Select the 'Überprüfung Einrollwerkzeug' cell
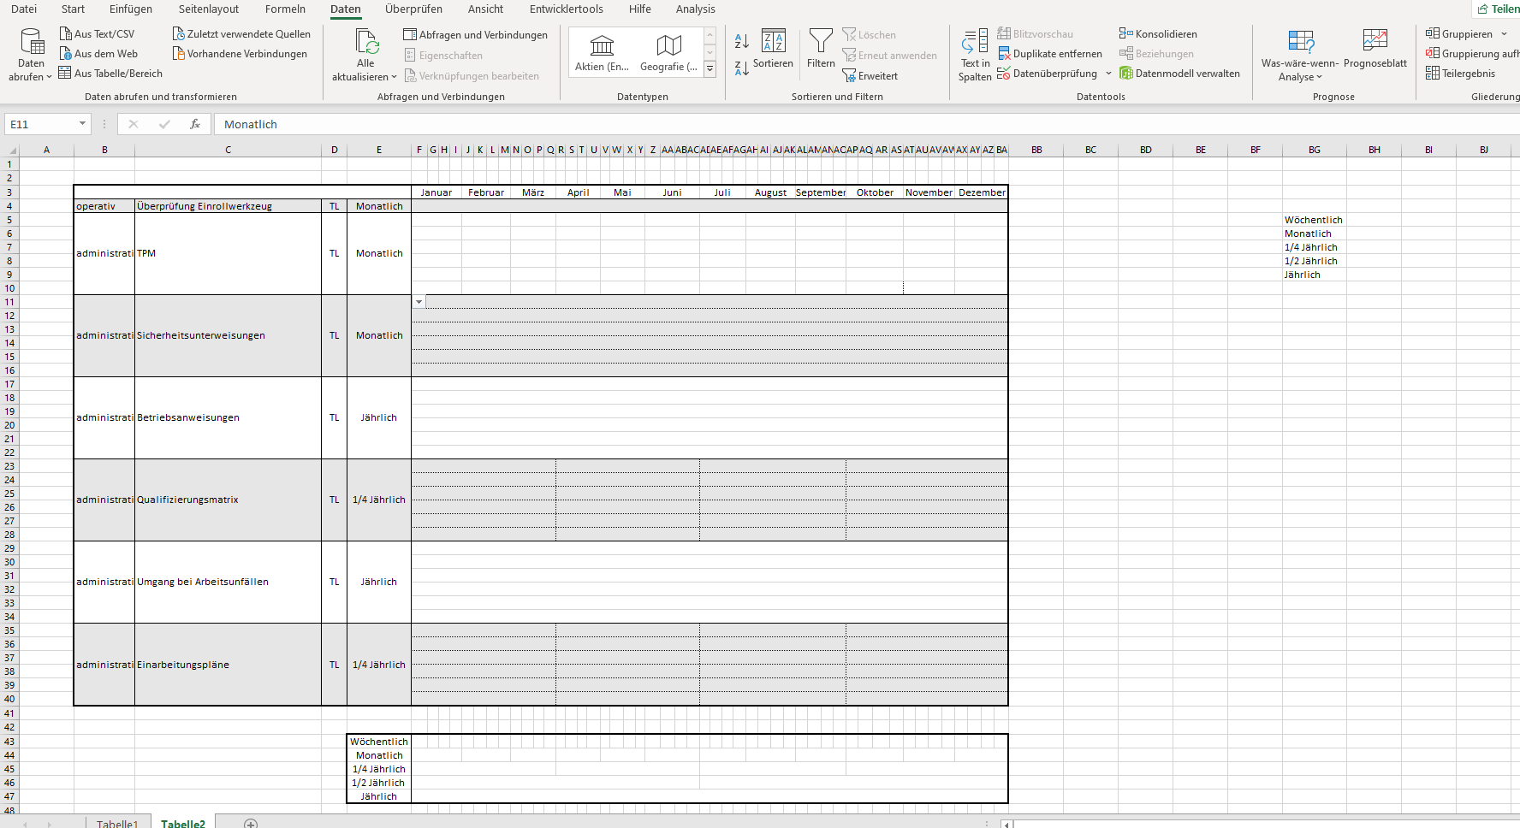This screenshot has width=1520, height=828. coord(228,206)
